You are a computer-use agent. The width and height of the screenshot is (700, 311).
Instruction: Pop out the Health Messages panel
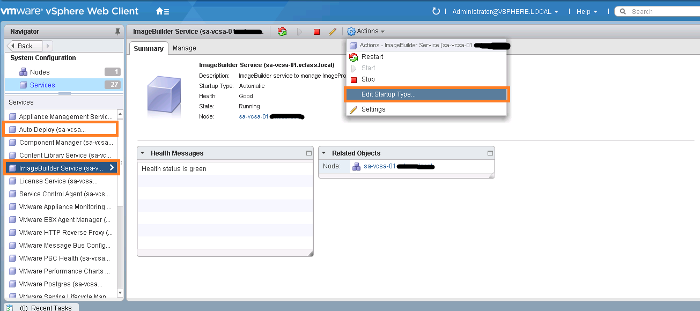click(308, 153)
